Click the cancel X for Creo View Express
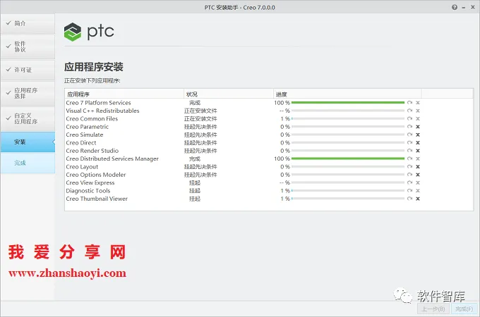Viewport: 480px width, 317px height. (x=418, y=182)
